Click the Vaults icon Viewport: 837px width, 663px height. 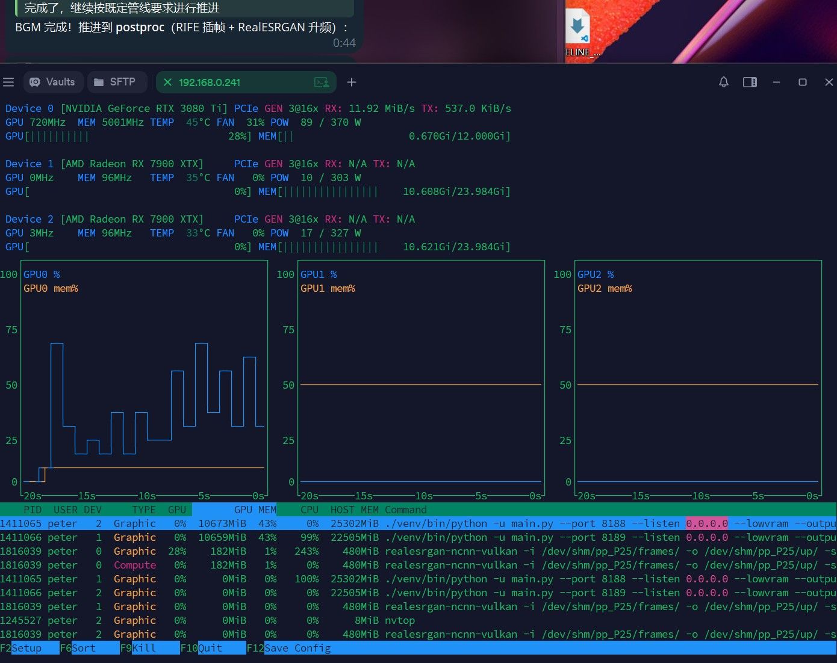(x=35, y=82)
